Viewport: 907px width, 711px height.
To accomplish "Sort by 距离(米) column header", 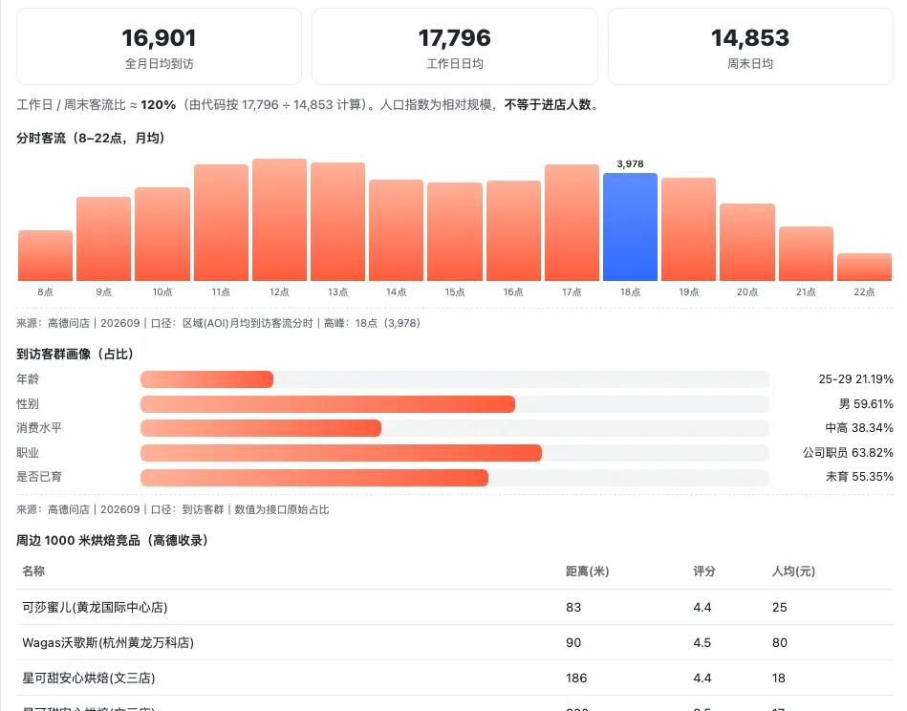I will pyautogui.click(x=587, y=571).
